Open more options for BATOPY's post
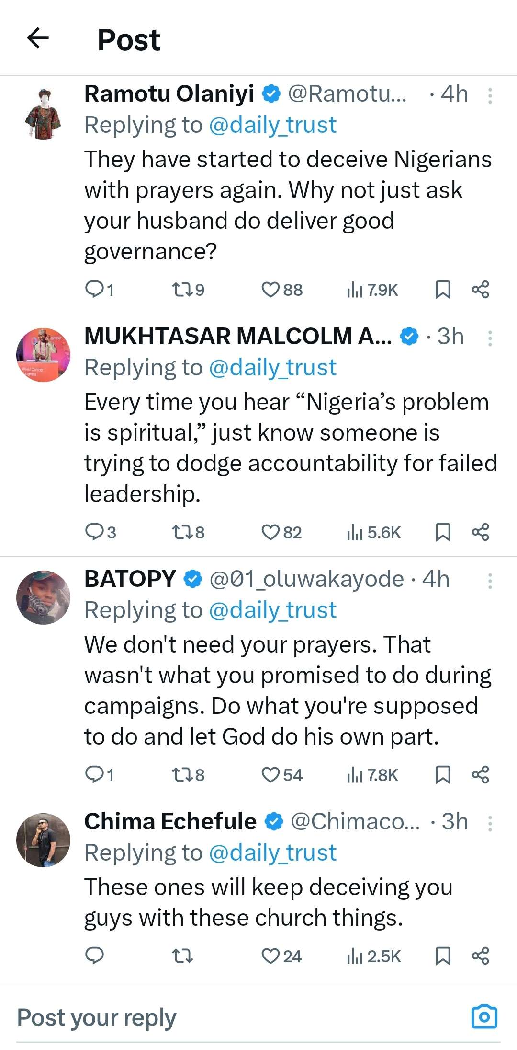The height and width of the screenshot is (1050, 517). pos(490,581)
